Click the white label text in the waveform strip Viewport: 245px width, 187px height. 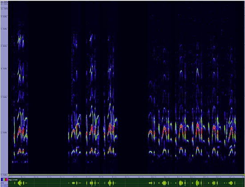click(x=13, y=180)
